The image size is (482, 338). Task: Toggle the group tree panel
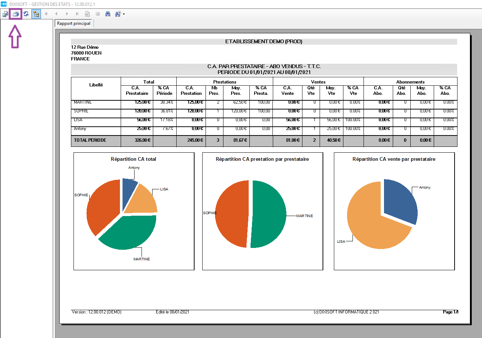(36, 14)
